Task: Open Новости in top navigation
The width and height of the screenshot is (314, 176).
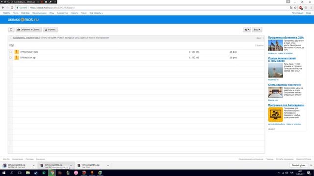Action: (x=74, y=13)
